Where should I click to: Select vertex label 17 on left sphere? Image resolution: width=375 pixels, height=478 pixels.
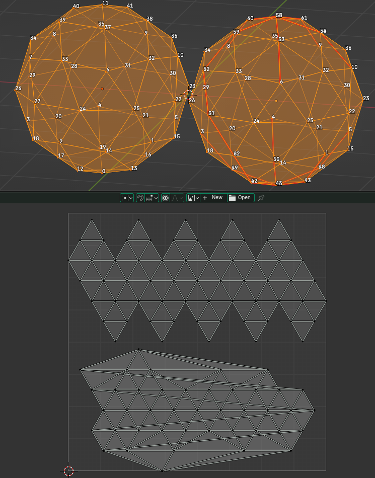61,155
